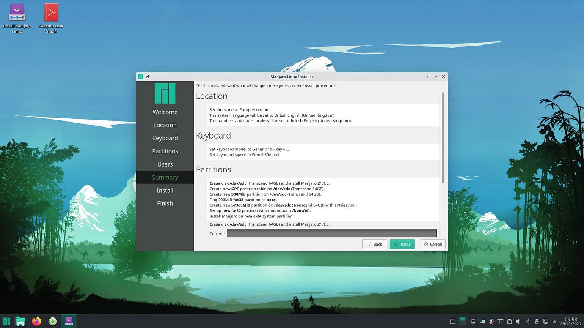
Task: Cancel the installation
Action: tap(432, 244)
